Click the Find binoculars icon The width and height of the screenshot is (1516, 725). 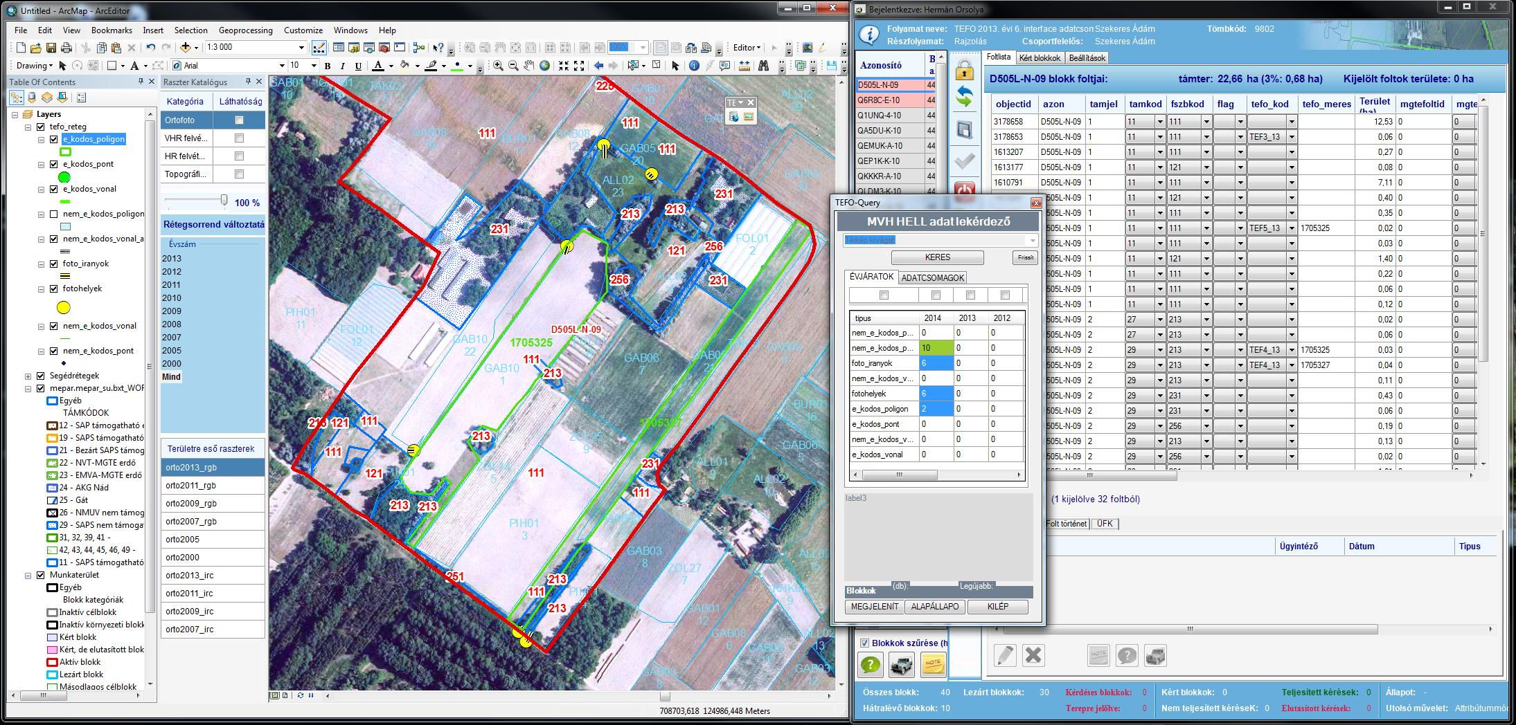(763, 66)
